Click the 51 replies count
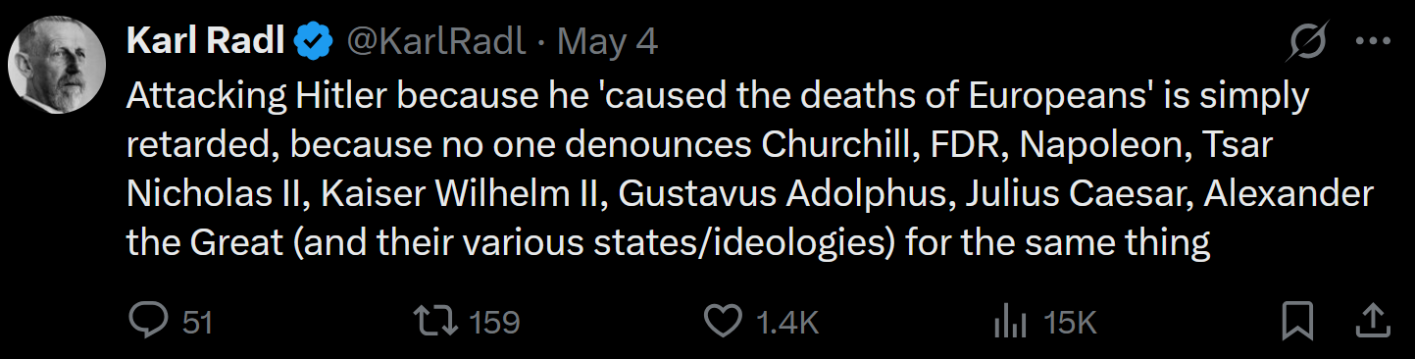The image size is (1415, 359). click(x=197, y=322)
